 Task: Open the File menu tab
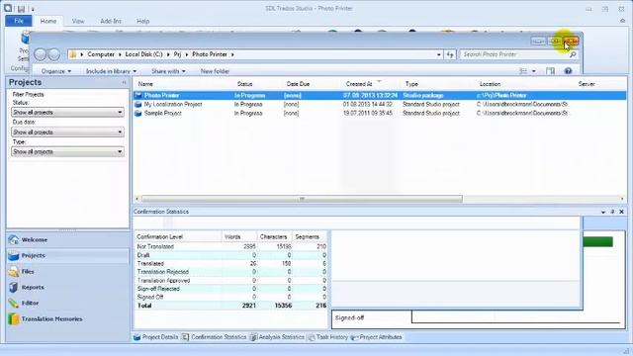19,21
